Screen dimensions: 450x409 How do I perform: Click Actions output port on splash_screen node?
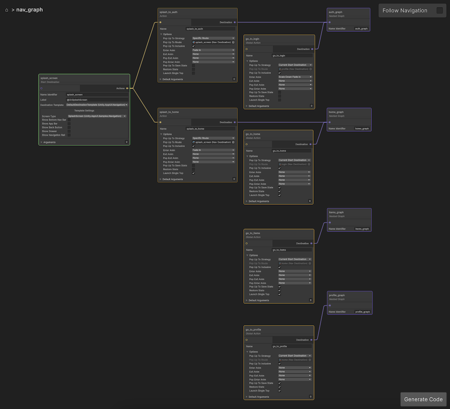[x=127, y=88]
